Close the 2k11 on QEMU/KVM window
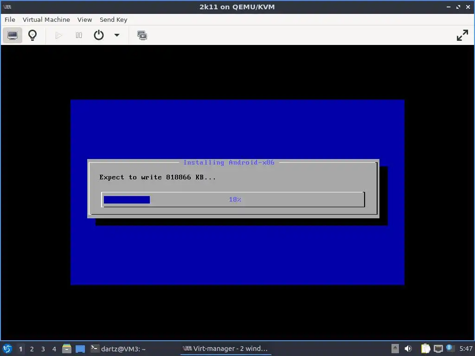The width and height of the screenshot is (475, 356). pyautogui.click(x=468, y=6)
